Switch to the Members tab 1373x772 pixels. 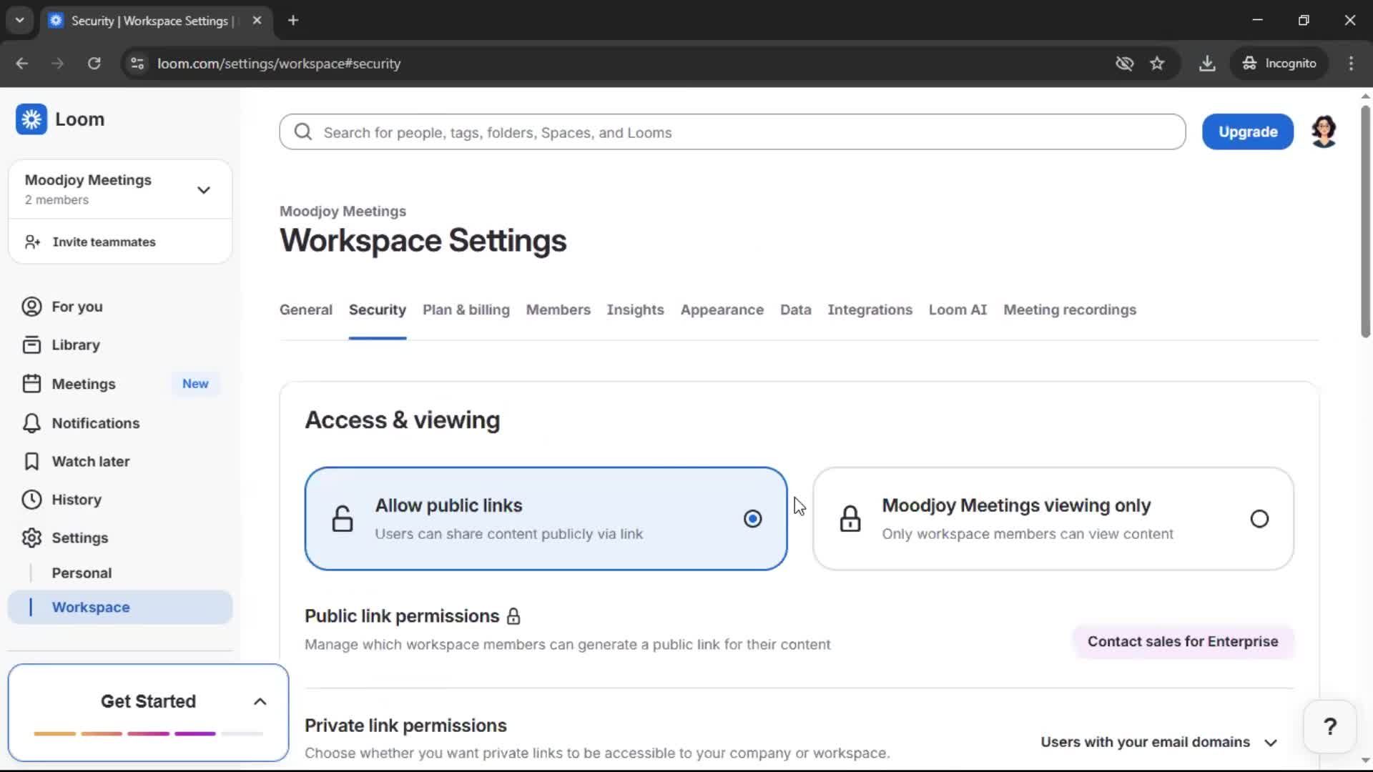pyautogui.click(x=558, y=310)
